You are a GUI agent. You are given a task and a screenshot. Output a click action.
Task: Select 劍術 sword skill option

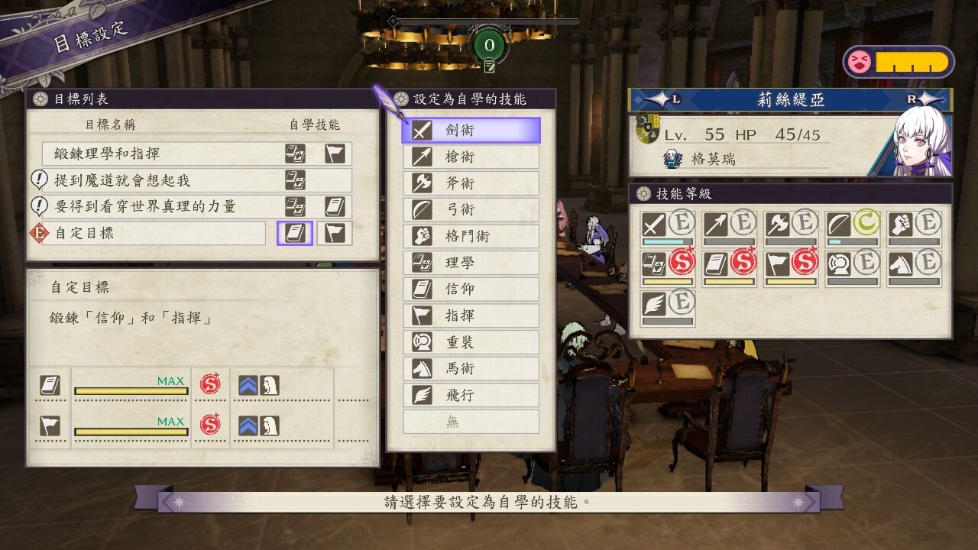pos(471,130)
